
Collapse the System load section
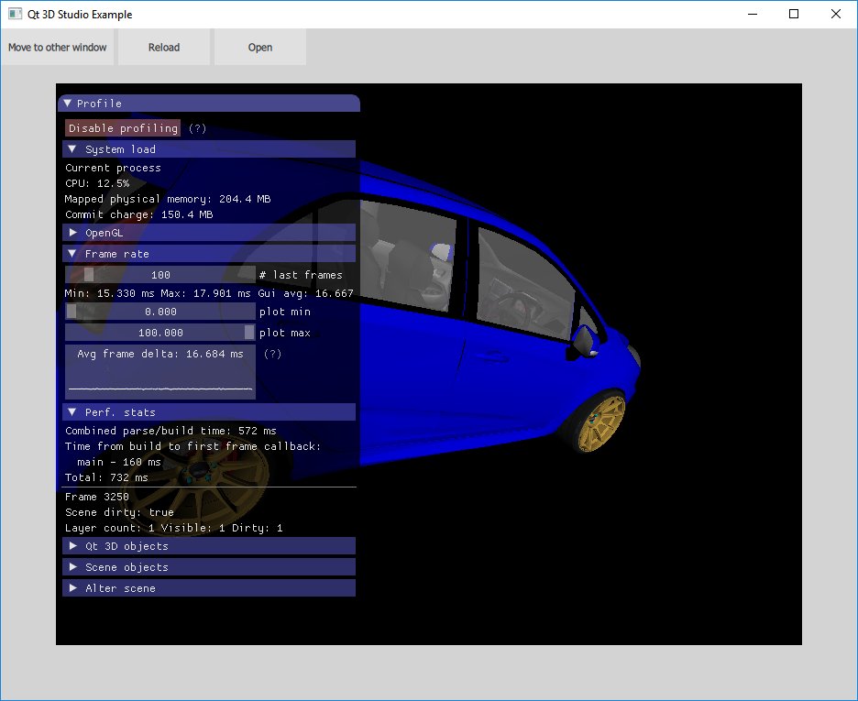(x=72, y=148)
